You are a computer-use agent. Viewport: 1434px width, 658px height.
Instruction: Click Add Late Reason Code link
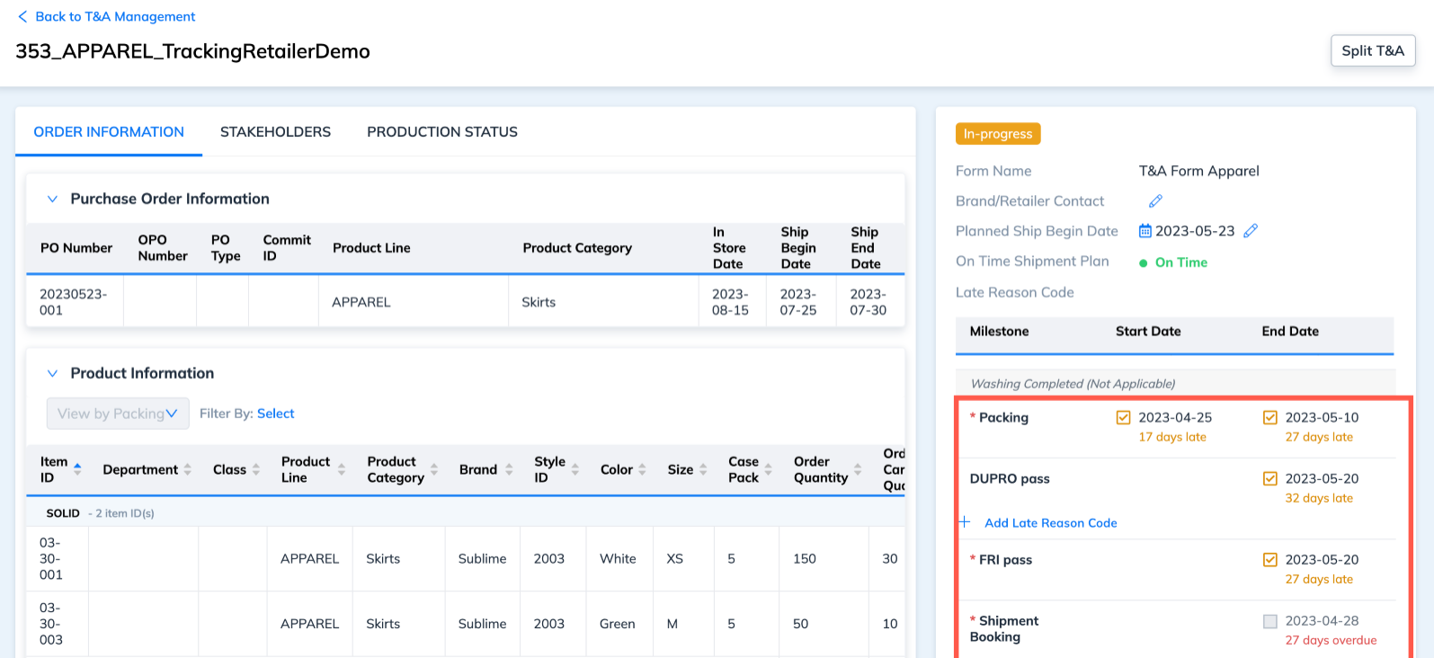[1051, 523]
